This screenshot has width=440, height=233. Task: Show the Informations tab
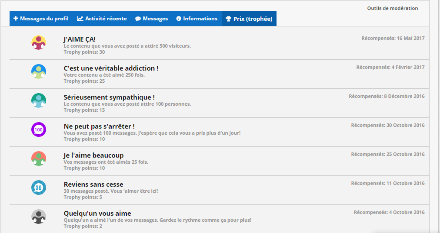pyautogui.click(x=197, y=19)
